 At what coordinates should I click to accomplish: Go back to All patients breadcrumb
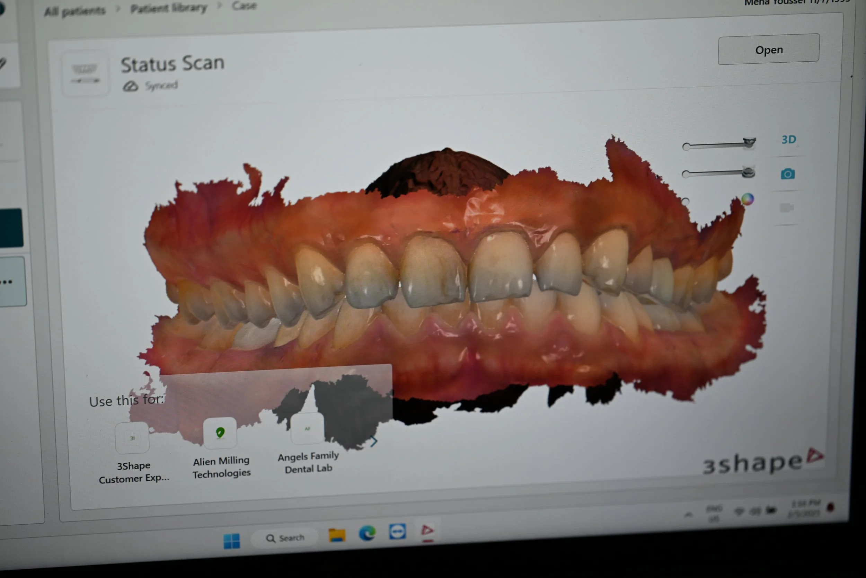[75, 11]
